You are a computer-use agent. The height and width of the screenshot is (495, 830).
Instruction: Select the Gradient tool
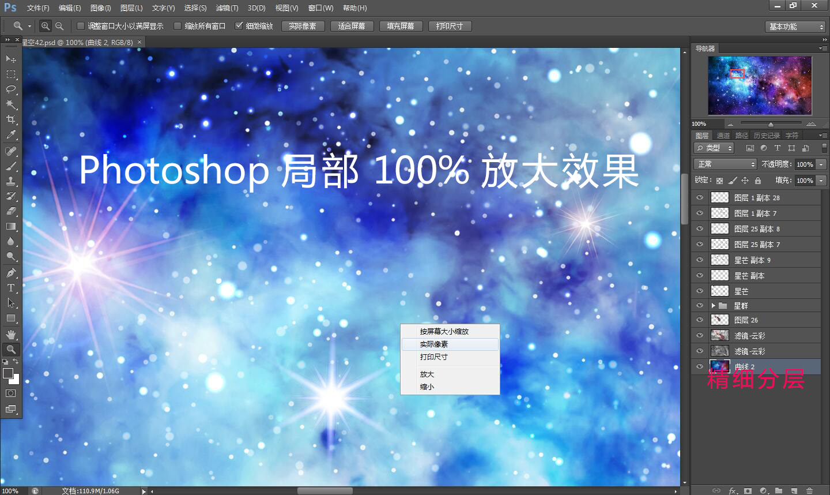coord(11,226)
